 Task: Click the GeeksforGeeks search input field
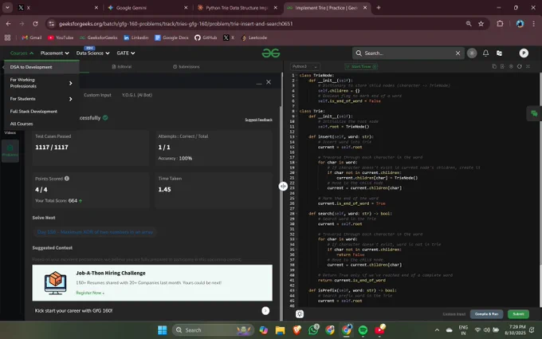pyautogui.click(x=408, y=53)
